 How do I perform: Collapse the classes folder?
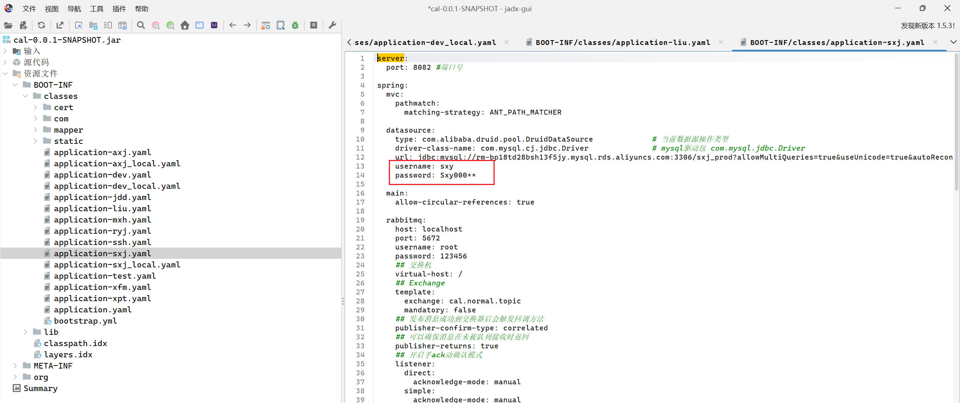pyautogui.click(x=25, y=96)
